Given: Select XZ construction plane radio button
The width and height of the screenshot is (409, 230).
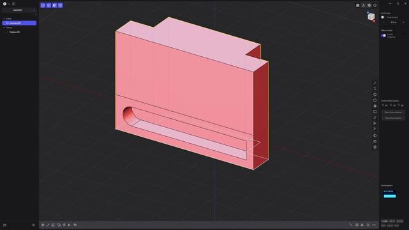Looking at the screenshot, I should (x=399, y=105).
